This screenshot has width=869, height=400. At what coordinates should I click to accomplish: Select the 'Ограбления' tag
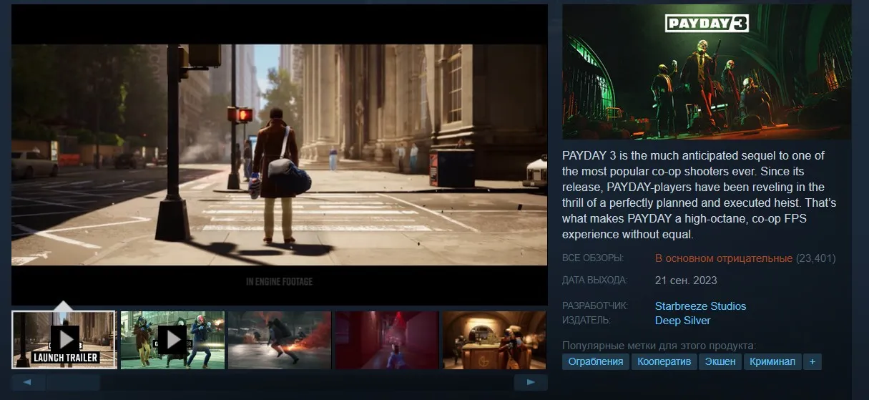click(x=596, y=362)
